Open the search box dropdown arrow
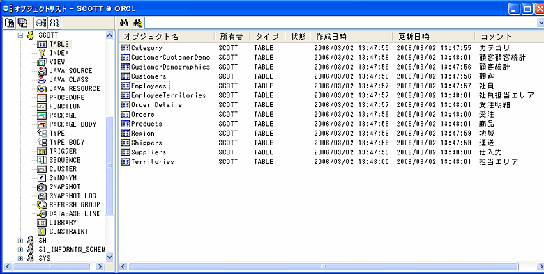The height and width of the screenshot is (274, 544). pos(541,23)
